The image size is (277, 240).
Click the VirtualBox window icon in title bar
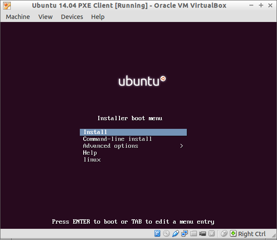click(7, 6)
